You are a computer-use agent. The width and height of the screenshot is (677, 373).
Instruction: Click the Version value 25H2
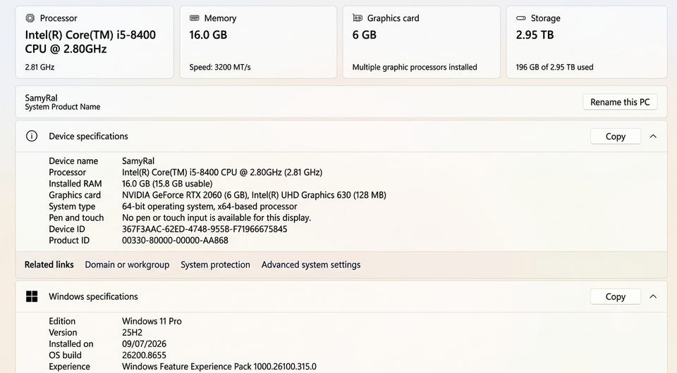pos(132,332)
